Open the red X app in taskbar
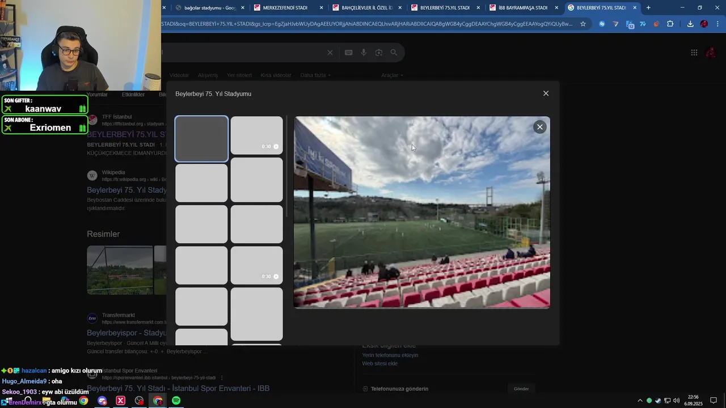Image resolution: width=726 pixels, height=408 pixels. click(120, 401)
